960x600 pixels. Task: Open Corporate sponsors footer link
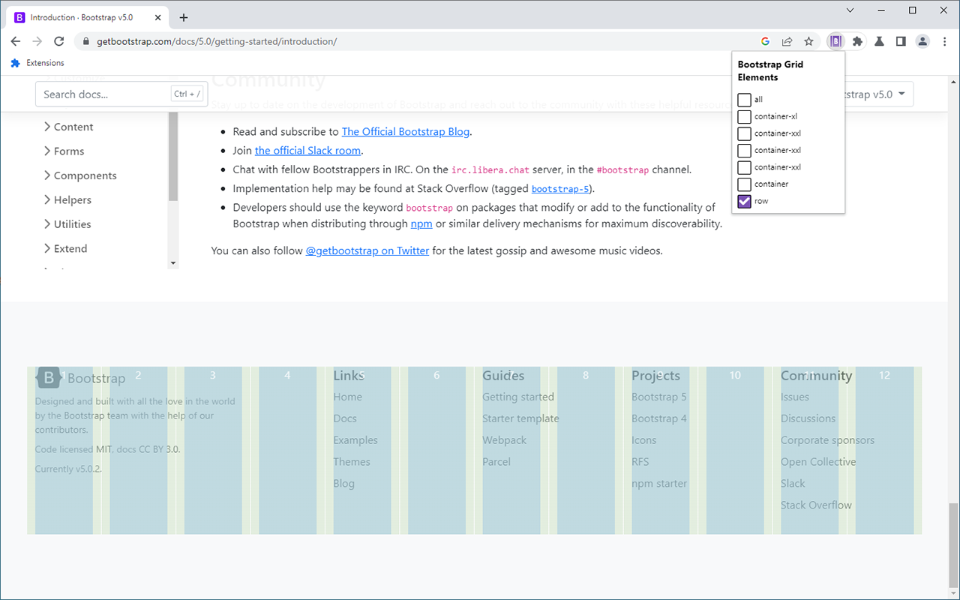point(827,440)
